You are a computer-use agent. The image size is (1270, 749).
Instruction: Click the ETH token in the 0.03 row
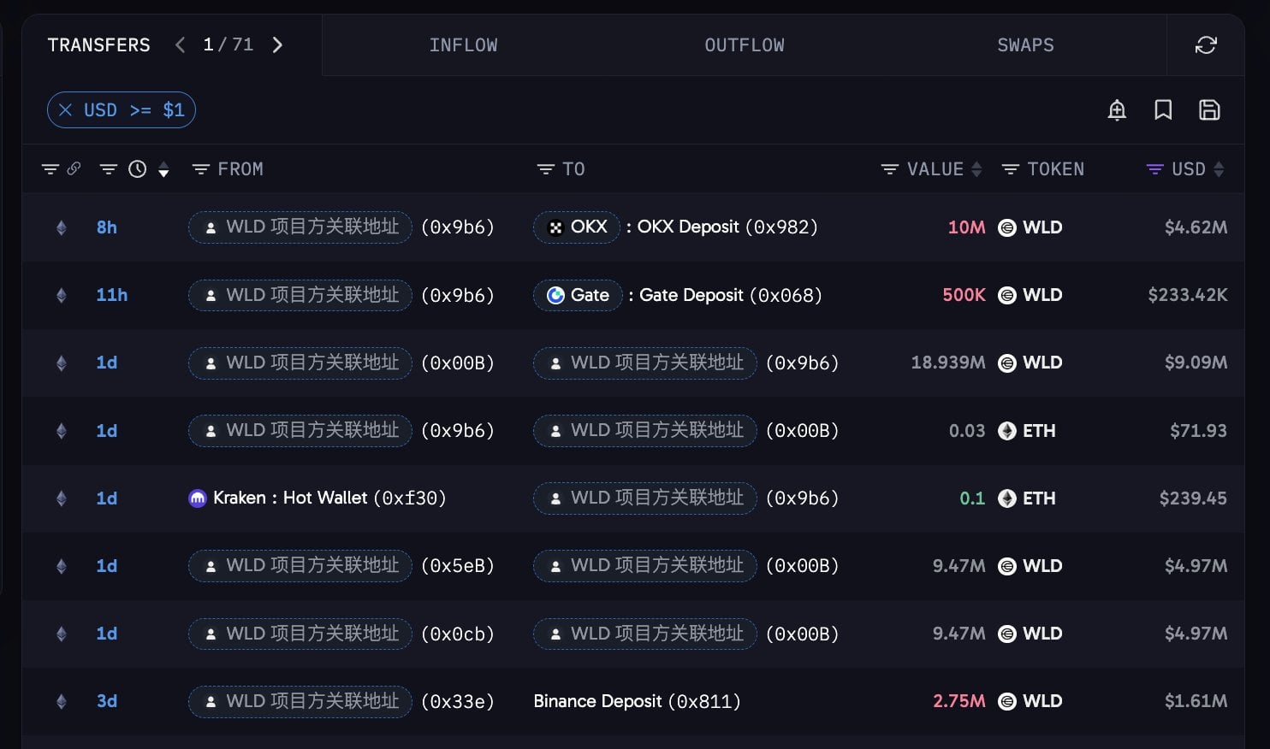1027,431
